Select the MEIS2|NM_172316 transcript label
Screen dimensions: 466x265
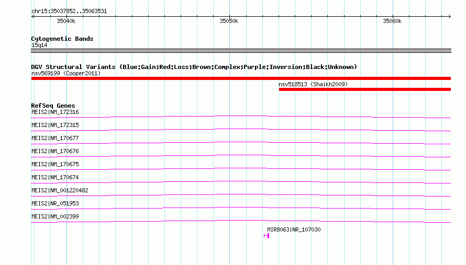coord(56,112)
